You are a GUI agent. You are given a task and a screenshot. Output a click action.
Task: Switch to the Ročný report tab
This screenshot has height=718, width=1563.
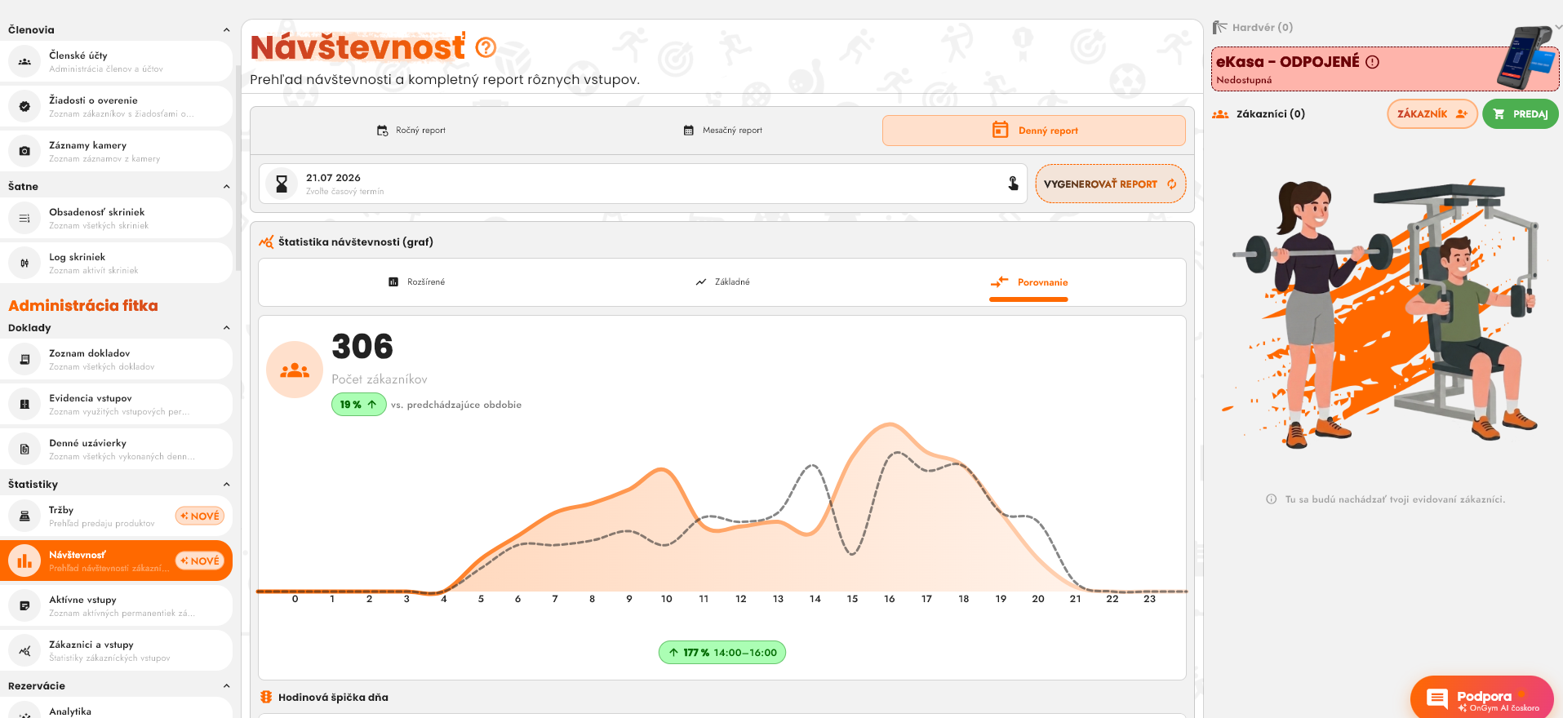411,131
